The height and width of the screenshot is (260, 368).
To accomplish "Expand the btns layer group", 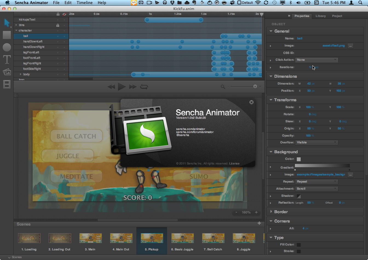I will pyautogui.click(x=16, y=25).
